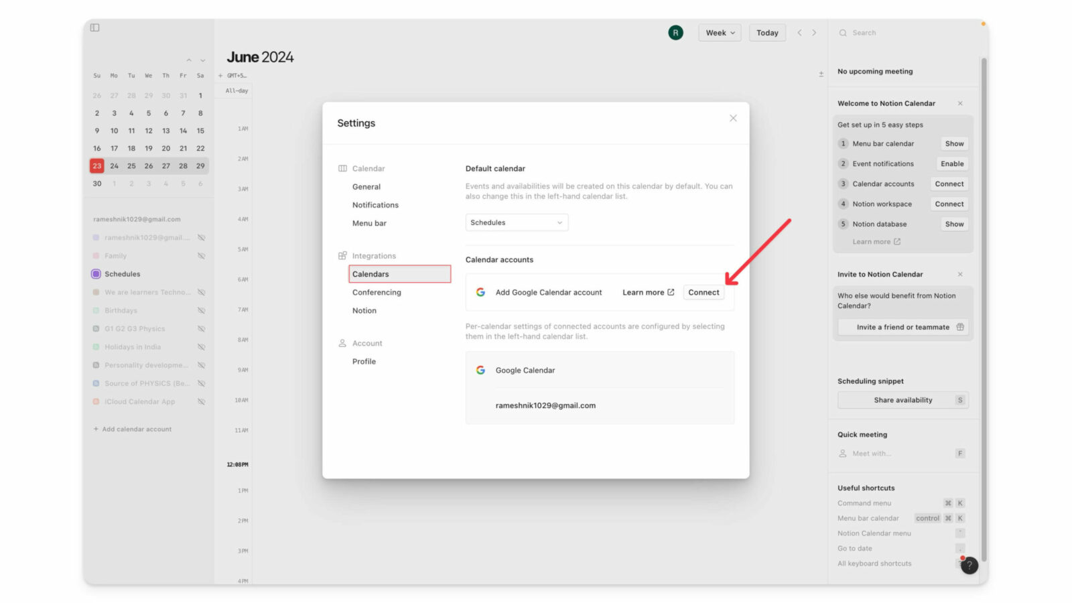Viewport: 1072px width, 603px height.
Task: Expand the Schedules default calendar dropdown
Action: click(x=517, y=222)
